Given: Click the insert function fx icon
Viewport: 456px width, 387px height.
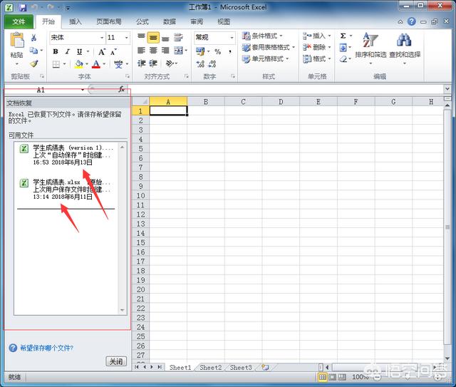Looking at the screenshot, I should [121, 90].
